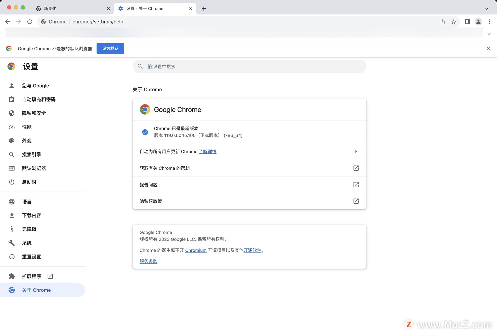Open the 开源软件 link

click(252, 250)
